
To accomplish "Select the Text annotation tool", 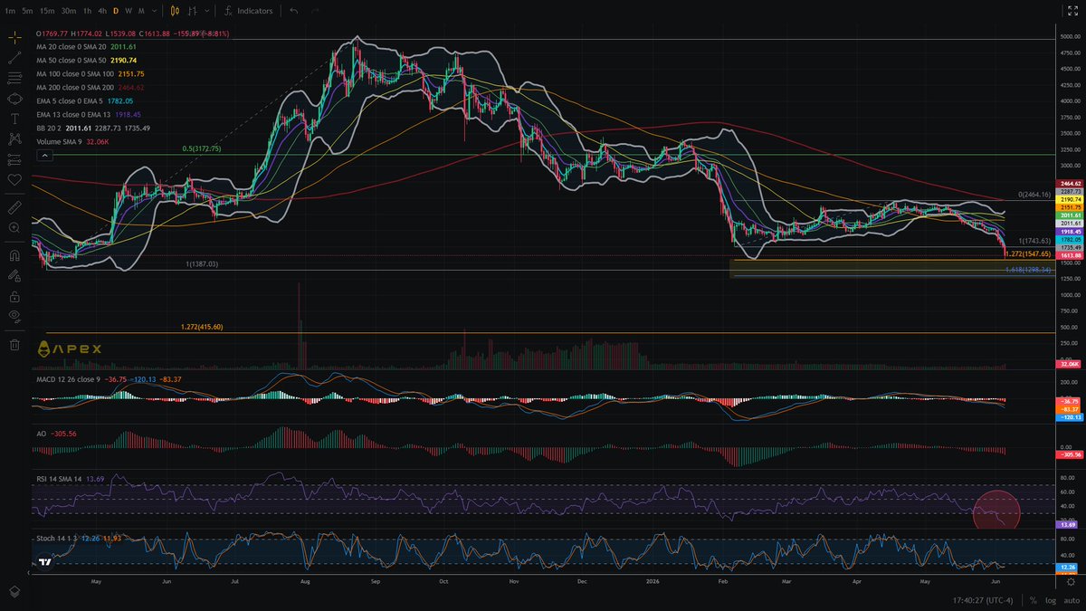I will point(14,119).
